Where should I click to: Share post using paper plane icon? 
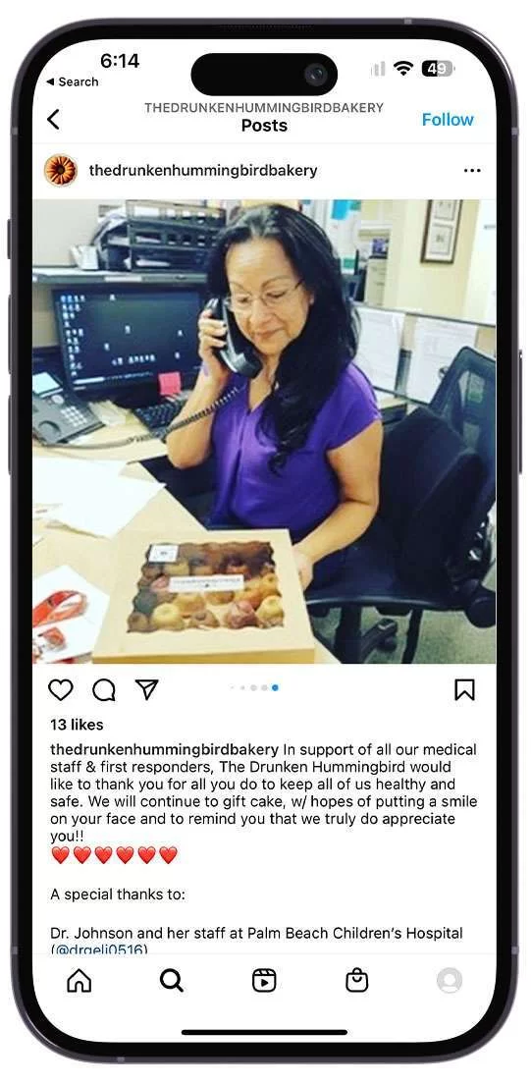[x=146, y=688]
